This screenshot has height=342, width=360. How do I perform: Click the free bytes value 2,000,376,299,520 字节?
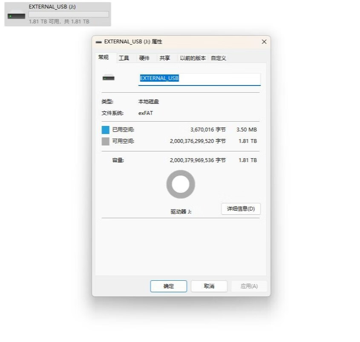point(198,141)
